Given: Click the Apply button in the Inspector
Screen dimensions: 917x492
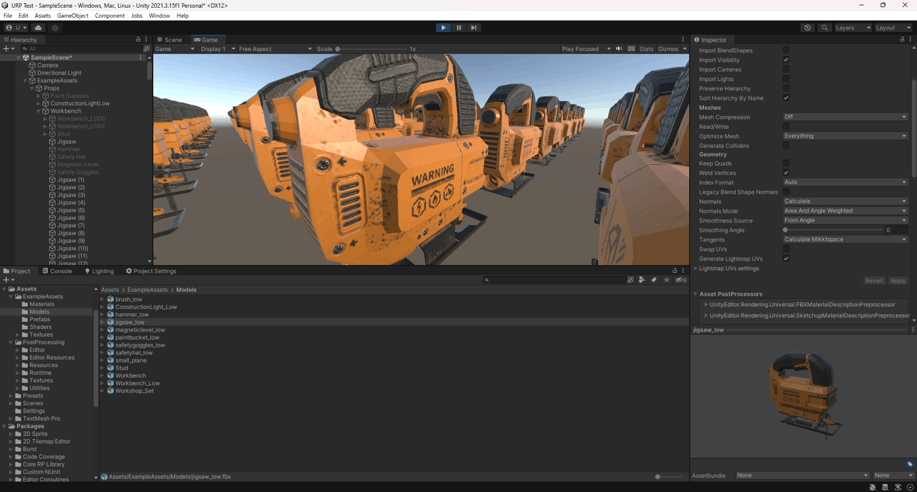Looking at the screenshot, I should point(897,281).
